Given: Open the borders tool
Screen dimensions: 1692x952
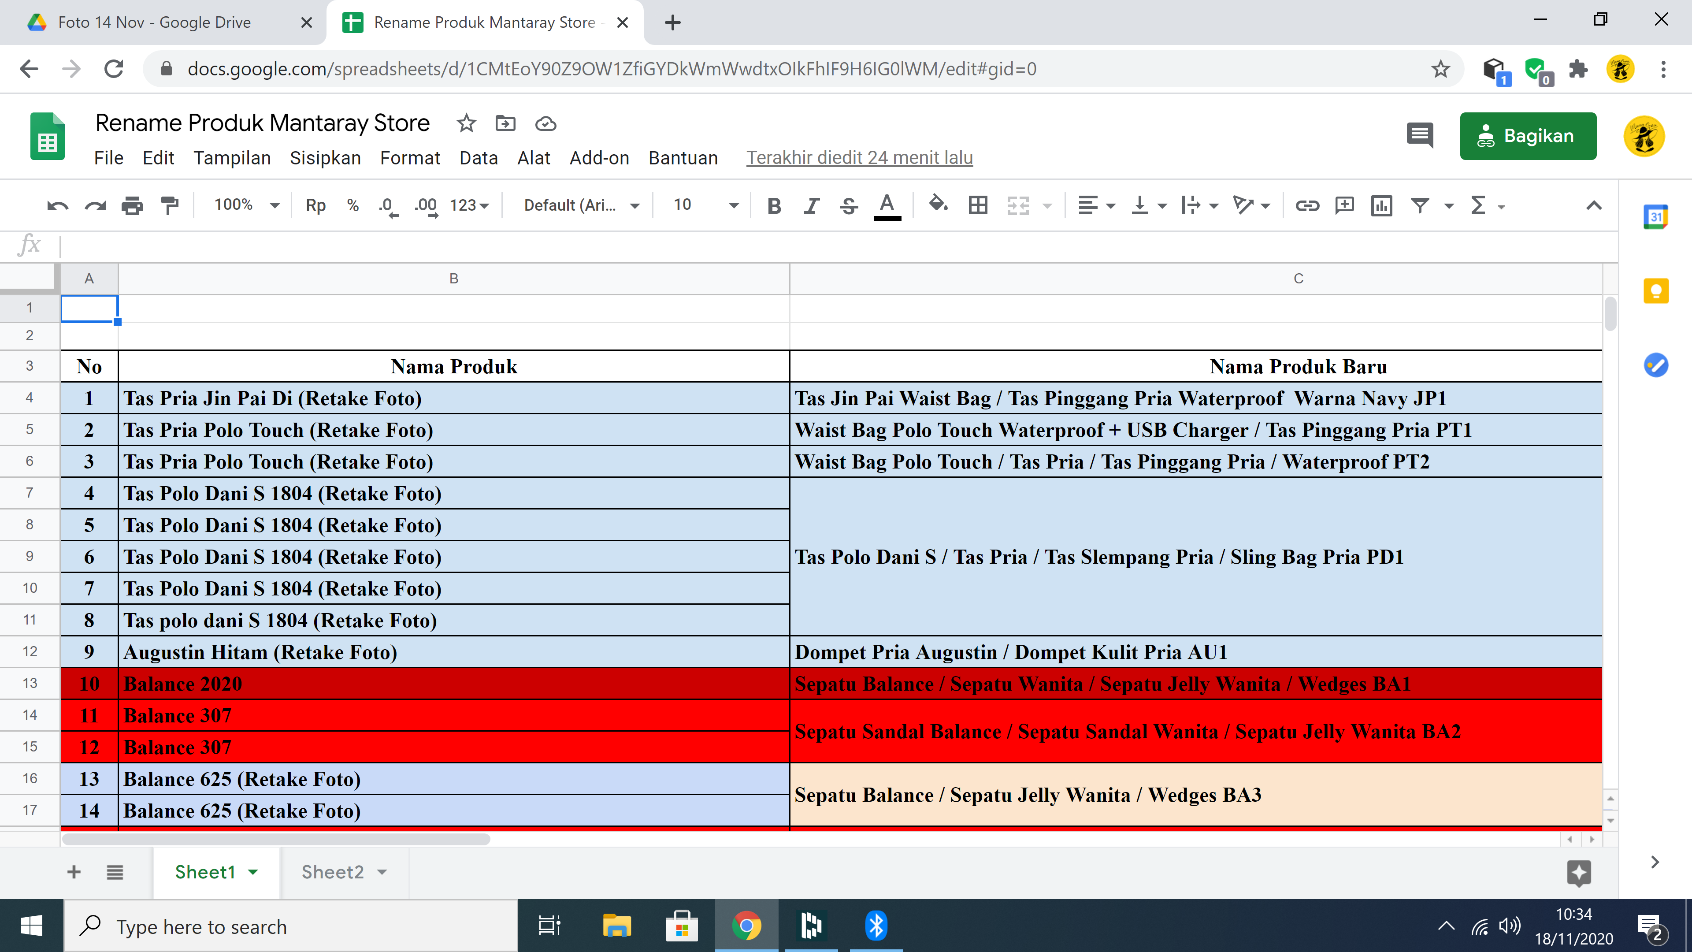Looking at the screenshot, I should pyautogui.click(x=977, y=206).
